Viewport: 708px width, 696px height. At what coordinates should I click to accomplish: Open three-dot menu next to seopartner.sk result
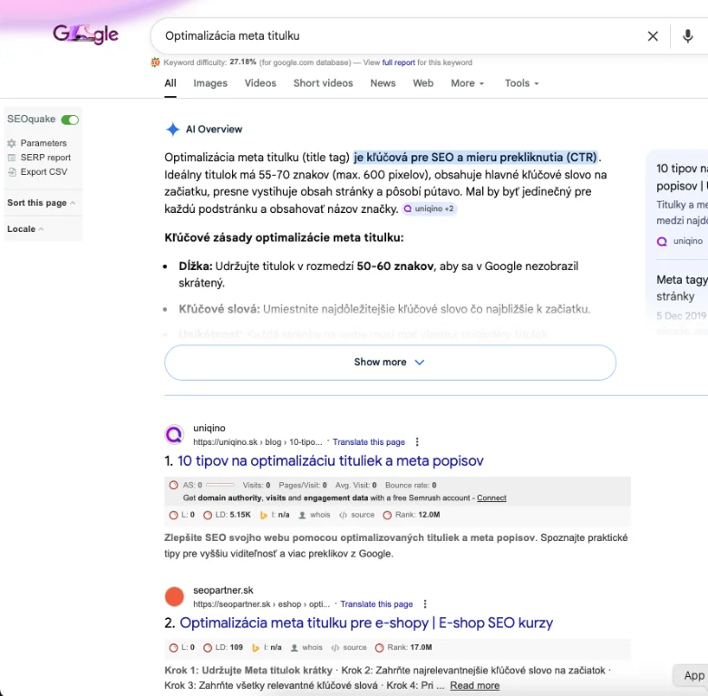point(425,604)
